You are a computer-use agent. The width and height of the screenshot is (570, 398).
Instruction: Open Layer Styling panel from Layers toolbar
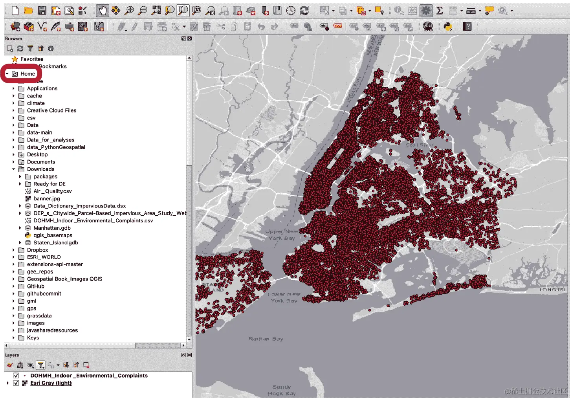click(x=10, y=365)
